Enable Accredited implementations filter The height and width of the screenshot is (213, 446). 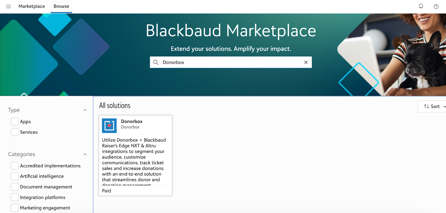point(15,166)
